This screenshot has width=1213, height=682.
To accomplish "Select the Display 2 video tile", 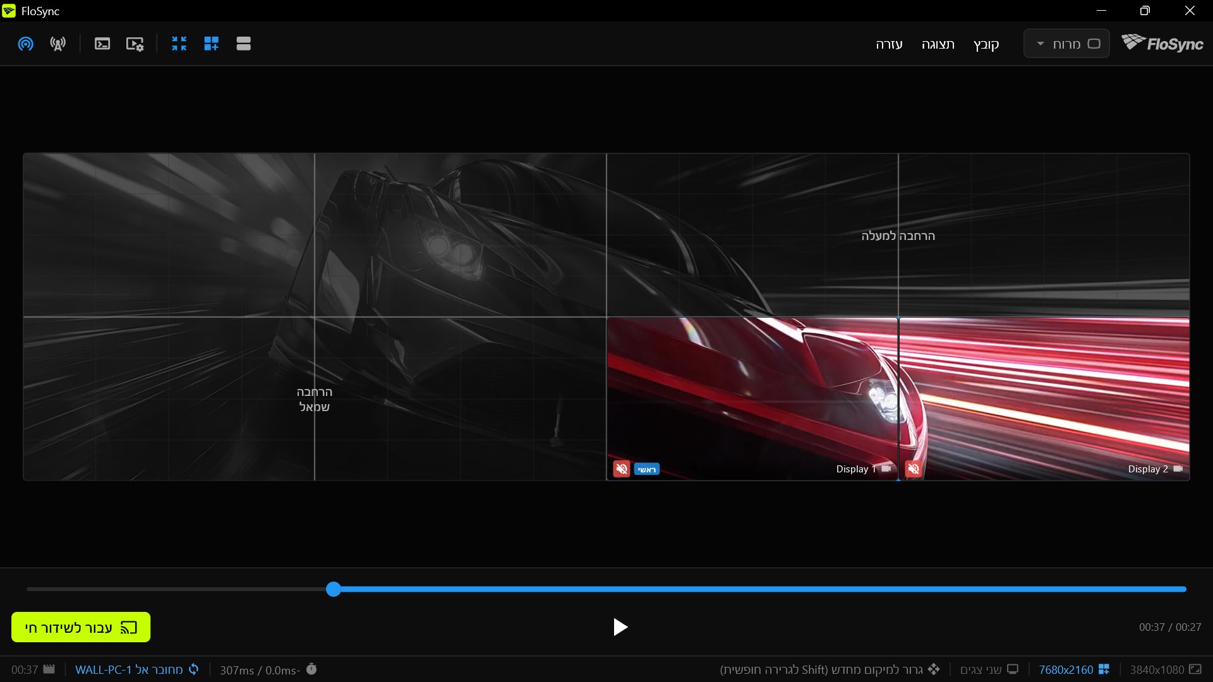I will coord(1044,398).
